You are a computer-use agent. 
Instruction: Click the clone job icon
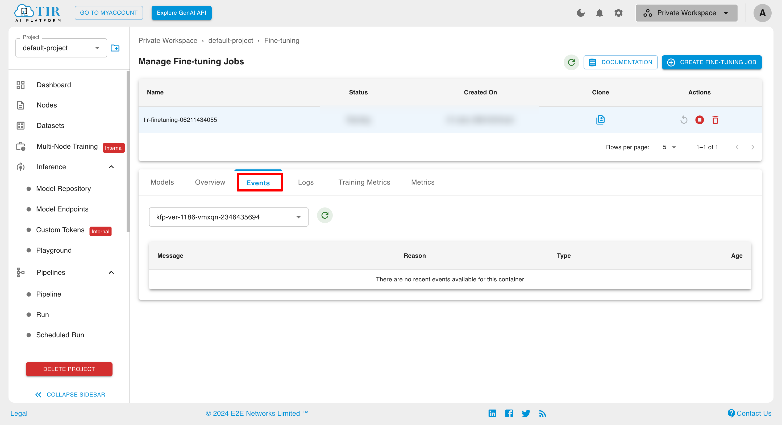pyautogui.click(x=600, y=120)
